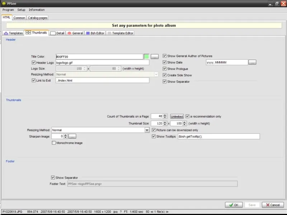This screenshot has height=215, width=287.
Task: Select the Catalog pages tab
Action: [38, 18]
